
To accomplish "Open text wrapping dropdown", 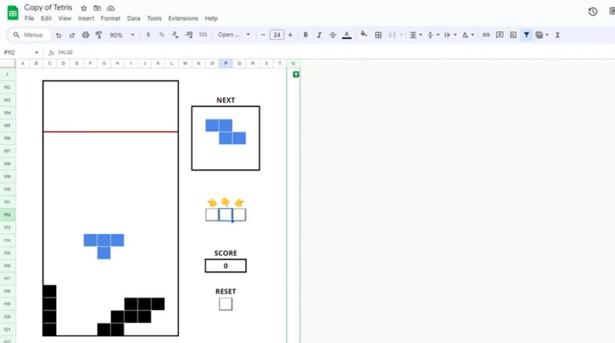I will click(x=450, y=35).
